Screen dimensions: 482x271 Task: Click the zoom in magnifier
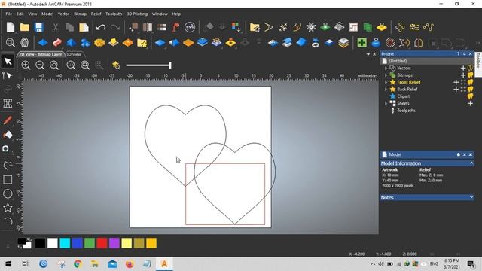pos(26,65)
